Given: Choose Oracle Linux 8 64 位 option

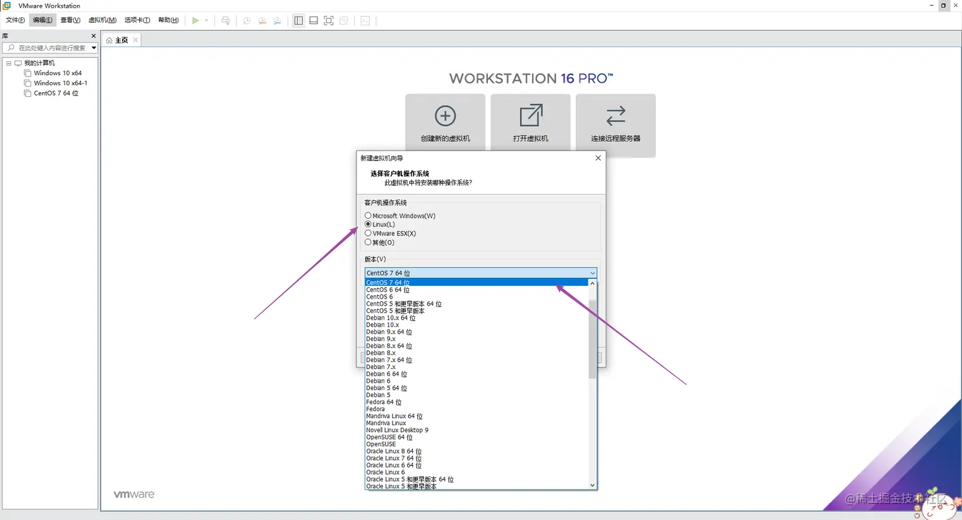Looking at the screenshot, I should pos(477,451).
